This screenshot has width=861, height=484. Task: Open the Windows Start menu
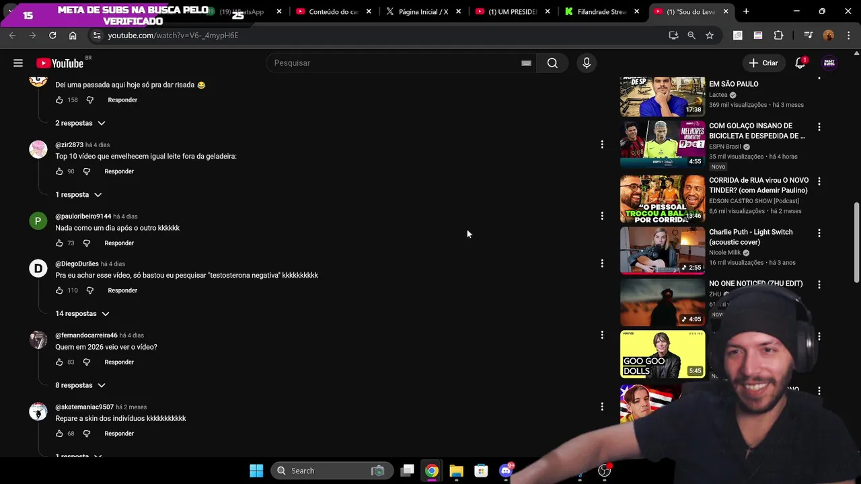pos(256,471)
